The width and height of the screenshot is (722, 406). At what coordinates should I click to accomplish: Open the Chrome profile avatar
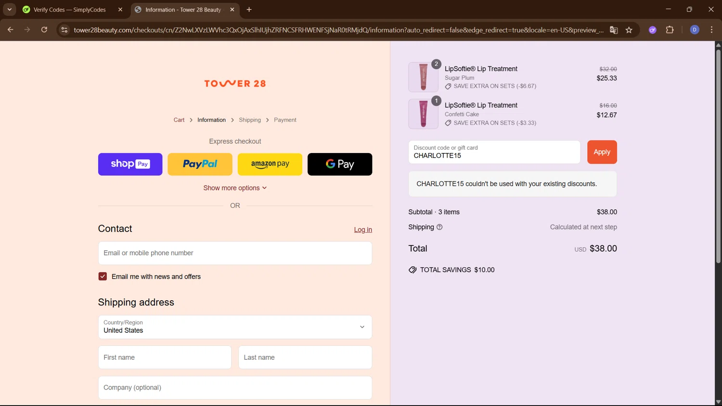(695, 30)
